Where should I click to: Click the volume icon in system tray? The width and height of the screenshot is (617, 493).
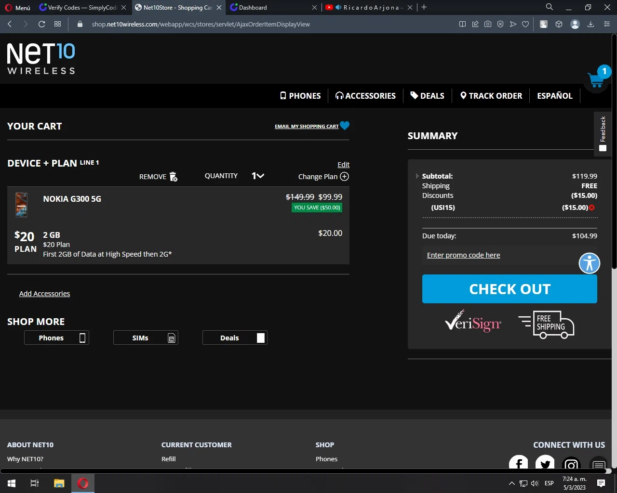click(535, 483)
